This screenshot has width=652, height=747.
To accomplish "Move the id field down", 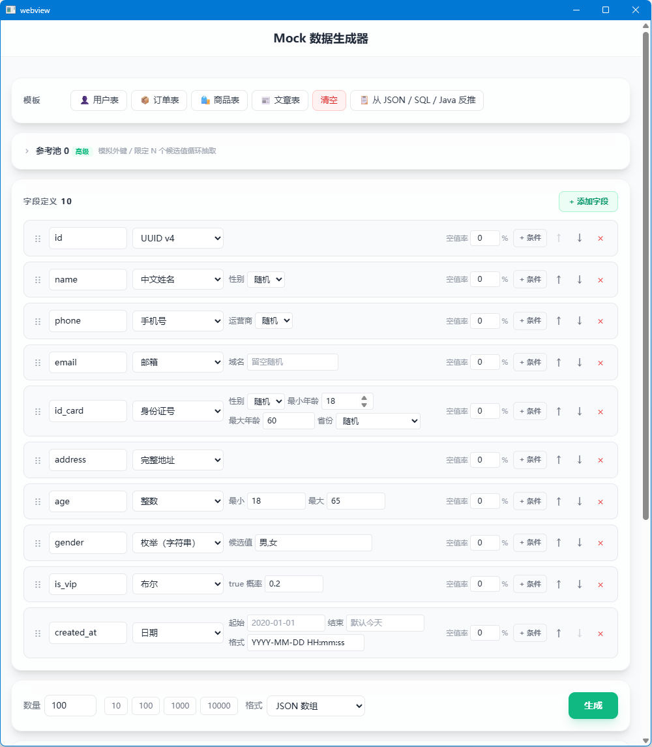I will pyautogui.click(x=579, y=238).
